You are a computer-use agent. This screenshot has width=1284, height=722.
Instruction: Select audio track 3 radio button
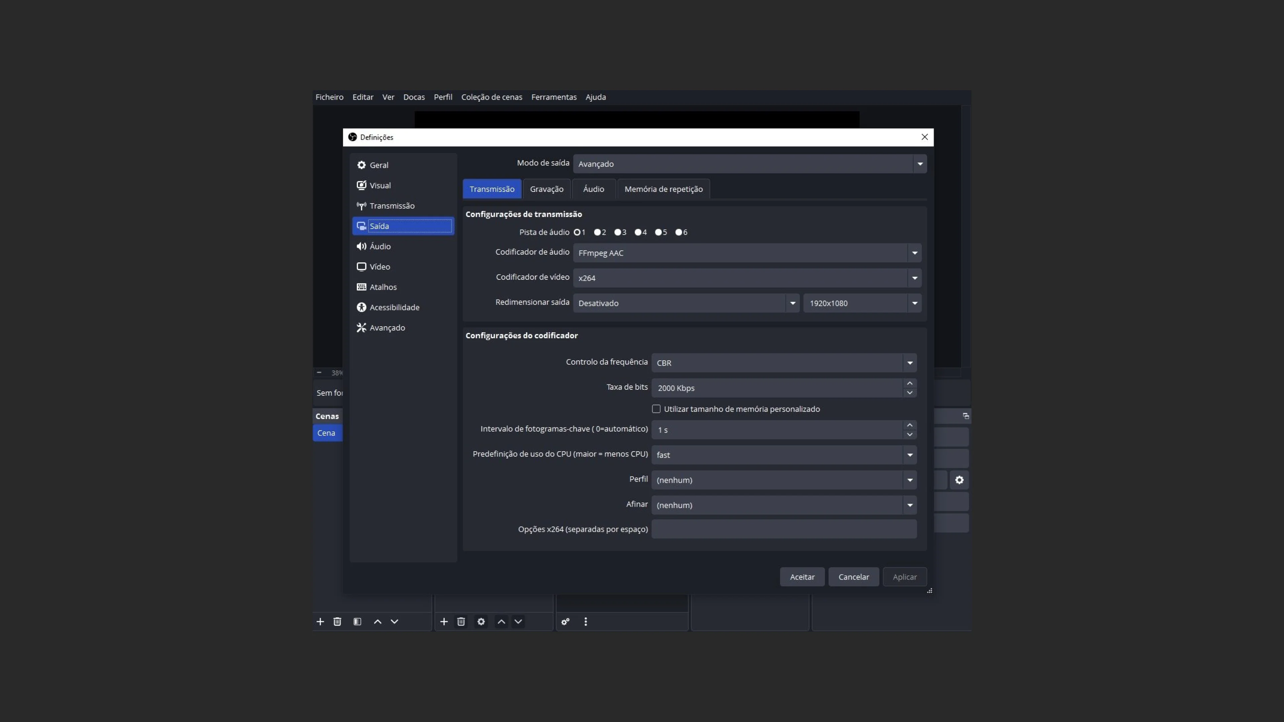click(618, 232)
